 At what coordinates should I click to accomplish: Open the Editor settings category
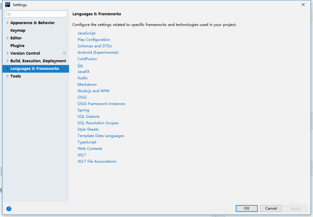(x=16, y=38)
